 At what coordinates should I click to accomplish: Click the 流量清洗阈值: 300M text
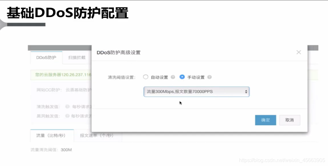51,150
